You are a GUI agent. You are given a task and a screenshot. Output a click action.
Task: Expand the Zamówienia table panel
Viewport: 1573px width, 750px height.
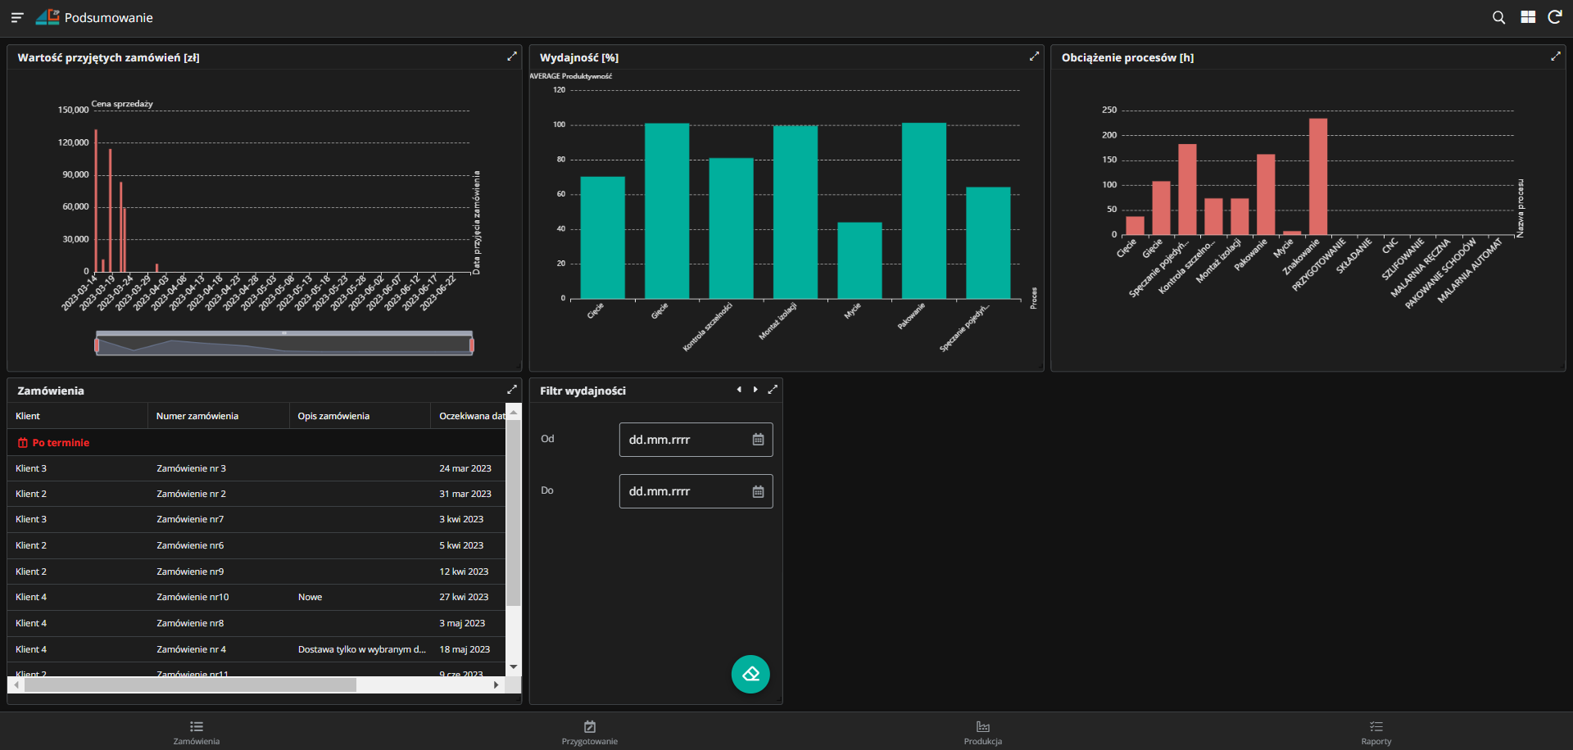coord(512,390)
